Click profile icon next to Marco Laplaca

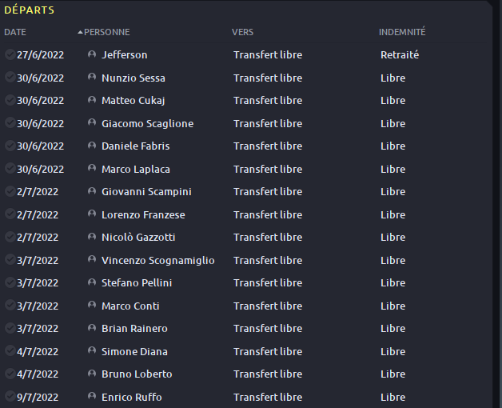[92, 168]
